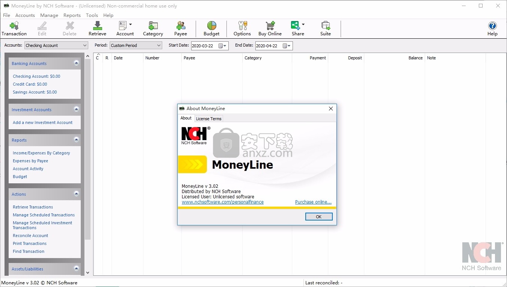Sort by the Category column header
The height and width of the screenshot is (287, 507).
[x=267, y=58]
